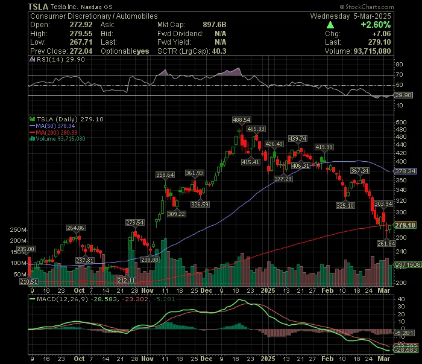Click the MACD(12,26,9) legend label
The image size is (422, 364).
point(63,299)
